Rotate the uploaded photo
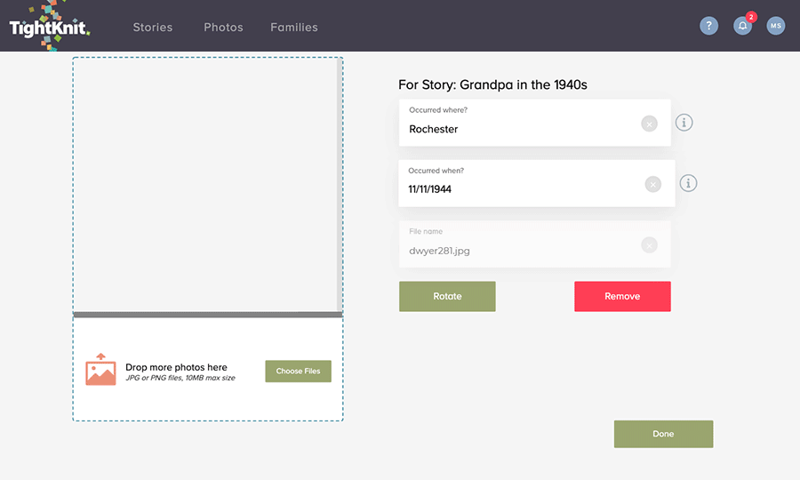Image resolution: width=800 pixels, height=480 pixels. (x=447, y=296)
